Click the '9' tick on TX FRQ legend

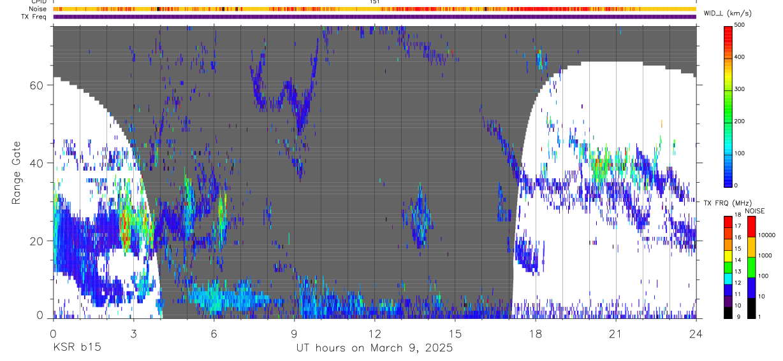tap(739, 316)
